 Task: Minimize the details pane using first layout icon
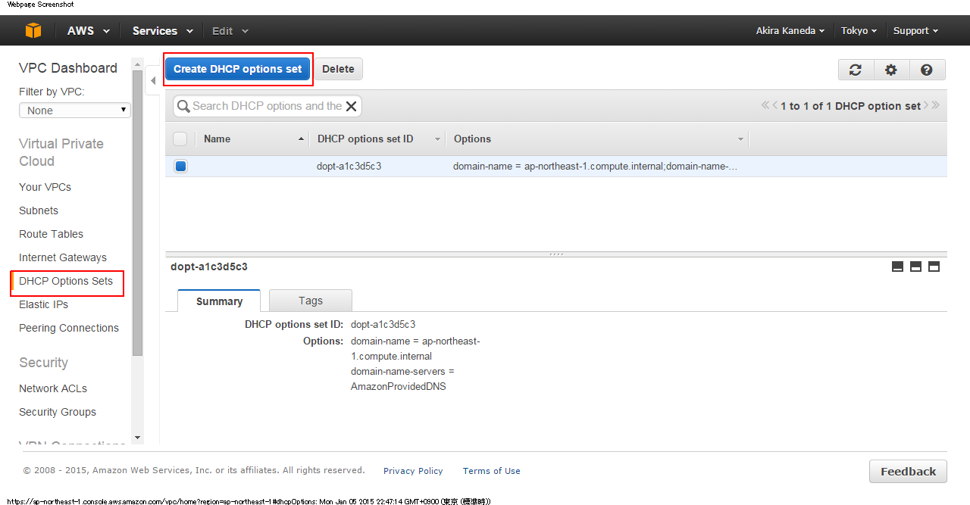pos(897,267)
